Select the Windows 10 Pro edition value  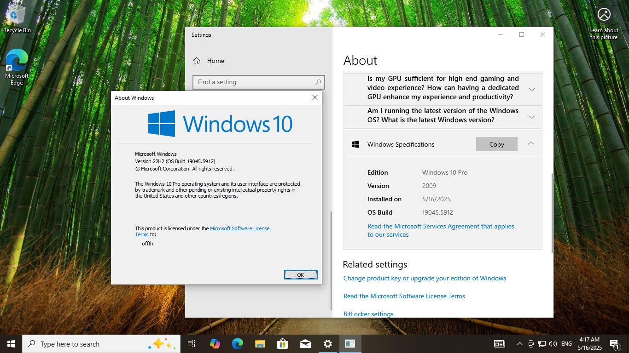pos(445,172)
